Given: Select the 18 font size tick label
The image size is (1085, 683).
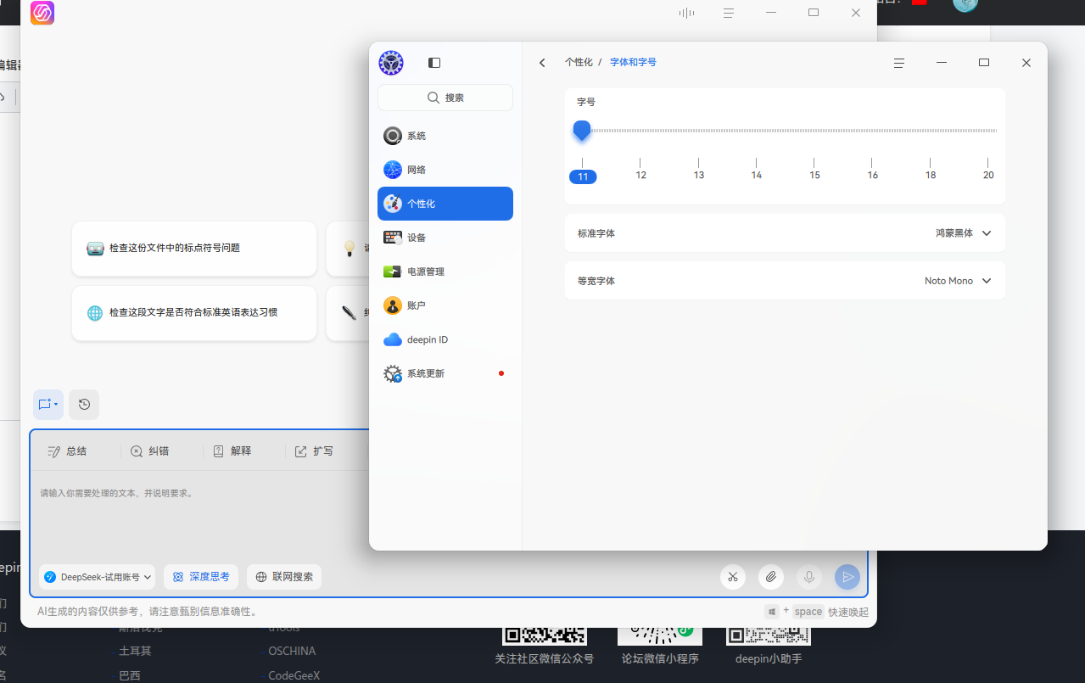Looking at the screenshot, I should pyautogui.click(x=931, y=176).
